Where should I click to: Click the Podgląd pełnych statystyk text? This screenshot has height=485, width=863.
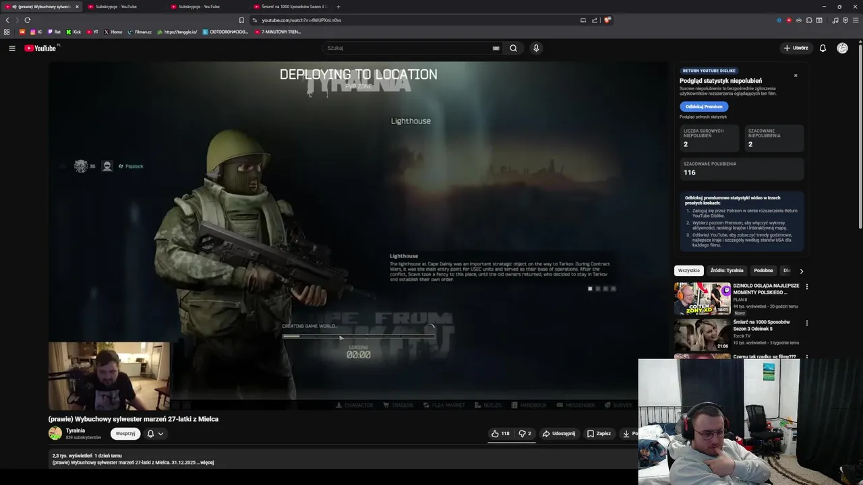(703, 117)
